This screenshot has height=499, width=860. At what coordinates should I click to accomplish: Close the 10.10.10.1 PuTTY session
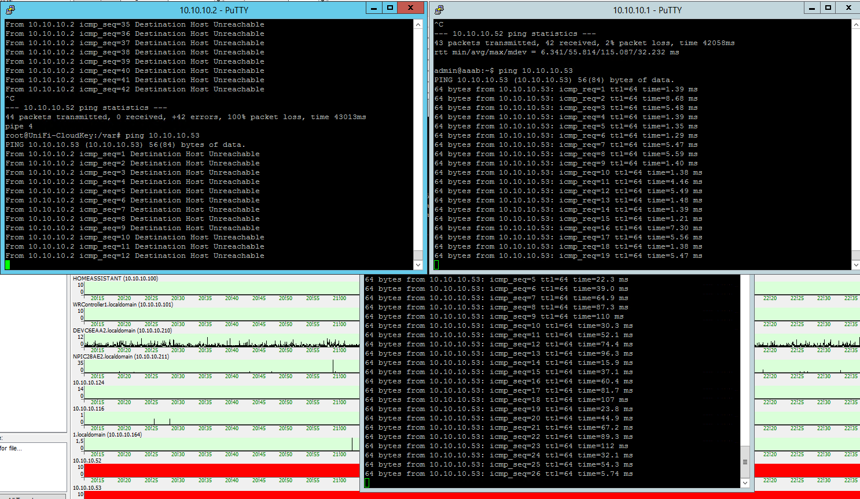click(848, 8)
